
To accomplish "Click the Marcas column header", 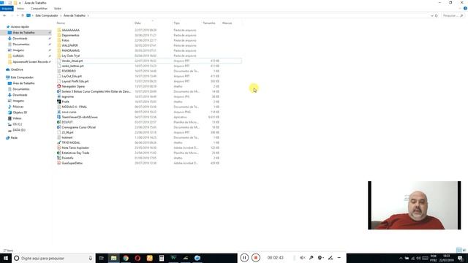I will (x=227, y=23).
